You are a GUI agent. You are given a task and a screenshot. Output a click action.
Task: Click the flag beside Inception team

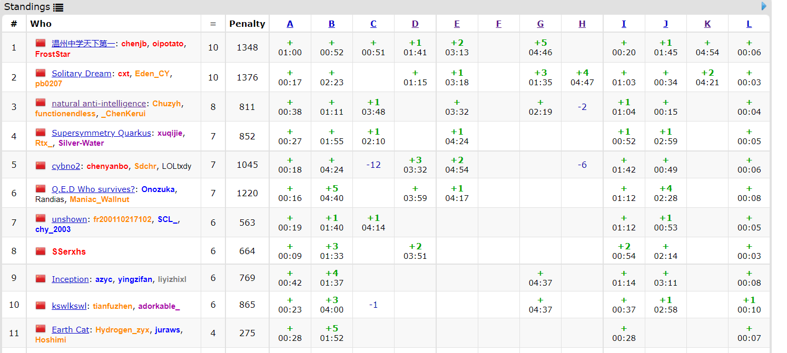click(x=41, y=279)
